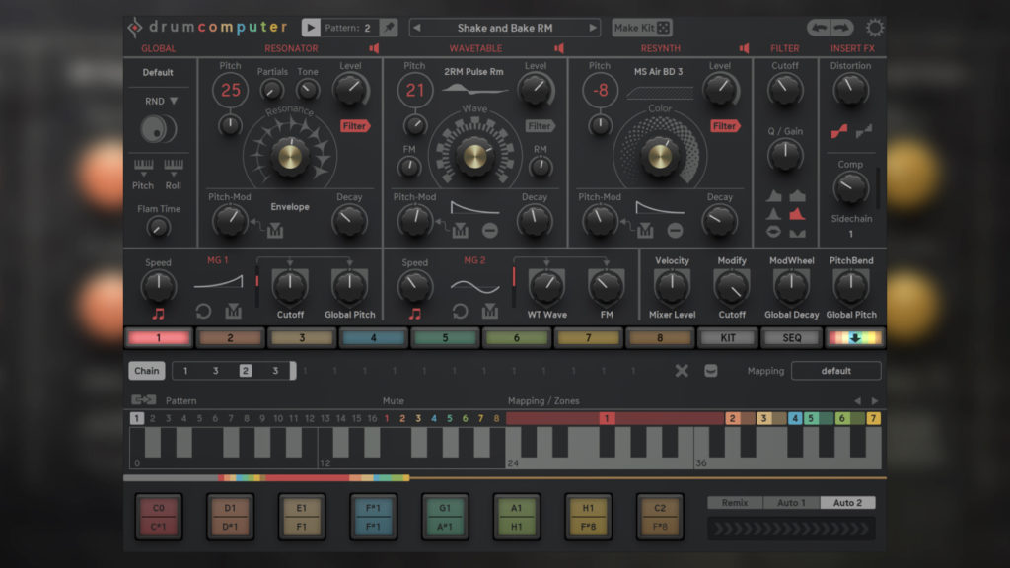Open the Mapping default dropdown
The height and width of the screenshot is (568, 1010).
(836, 371)
